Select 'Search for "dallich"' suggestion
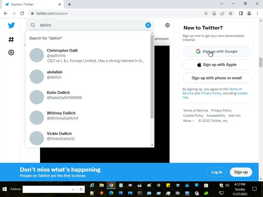 pos(88,38)
